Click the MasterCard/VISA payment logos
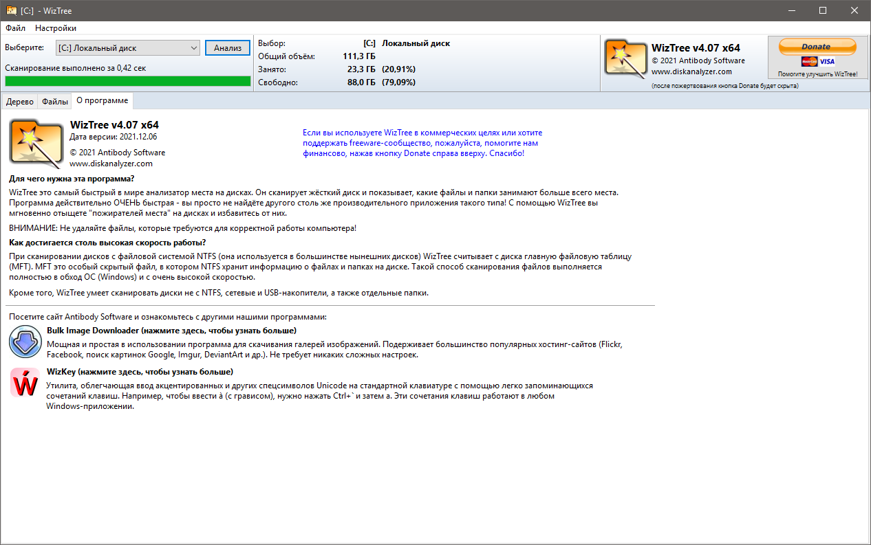 click(817, 61)
